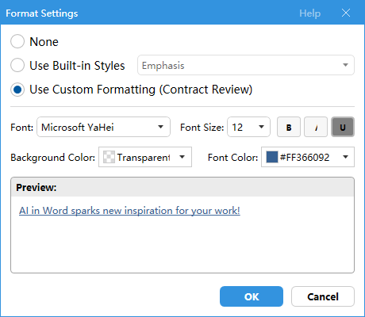The height and width of the screenshot is (317, 365).
Task: Confirm settings with the OK button
Action: pos(252,296)
